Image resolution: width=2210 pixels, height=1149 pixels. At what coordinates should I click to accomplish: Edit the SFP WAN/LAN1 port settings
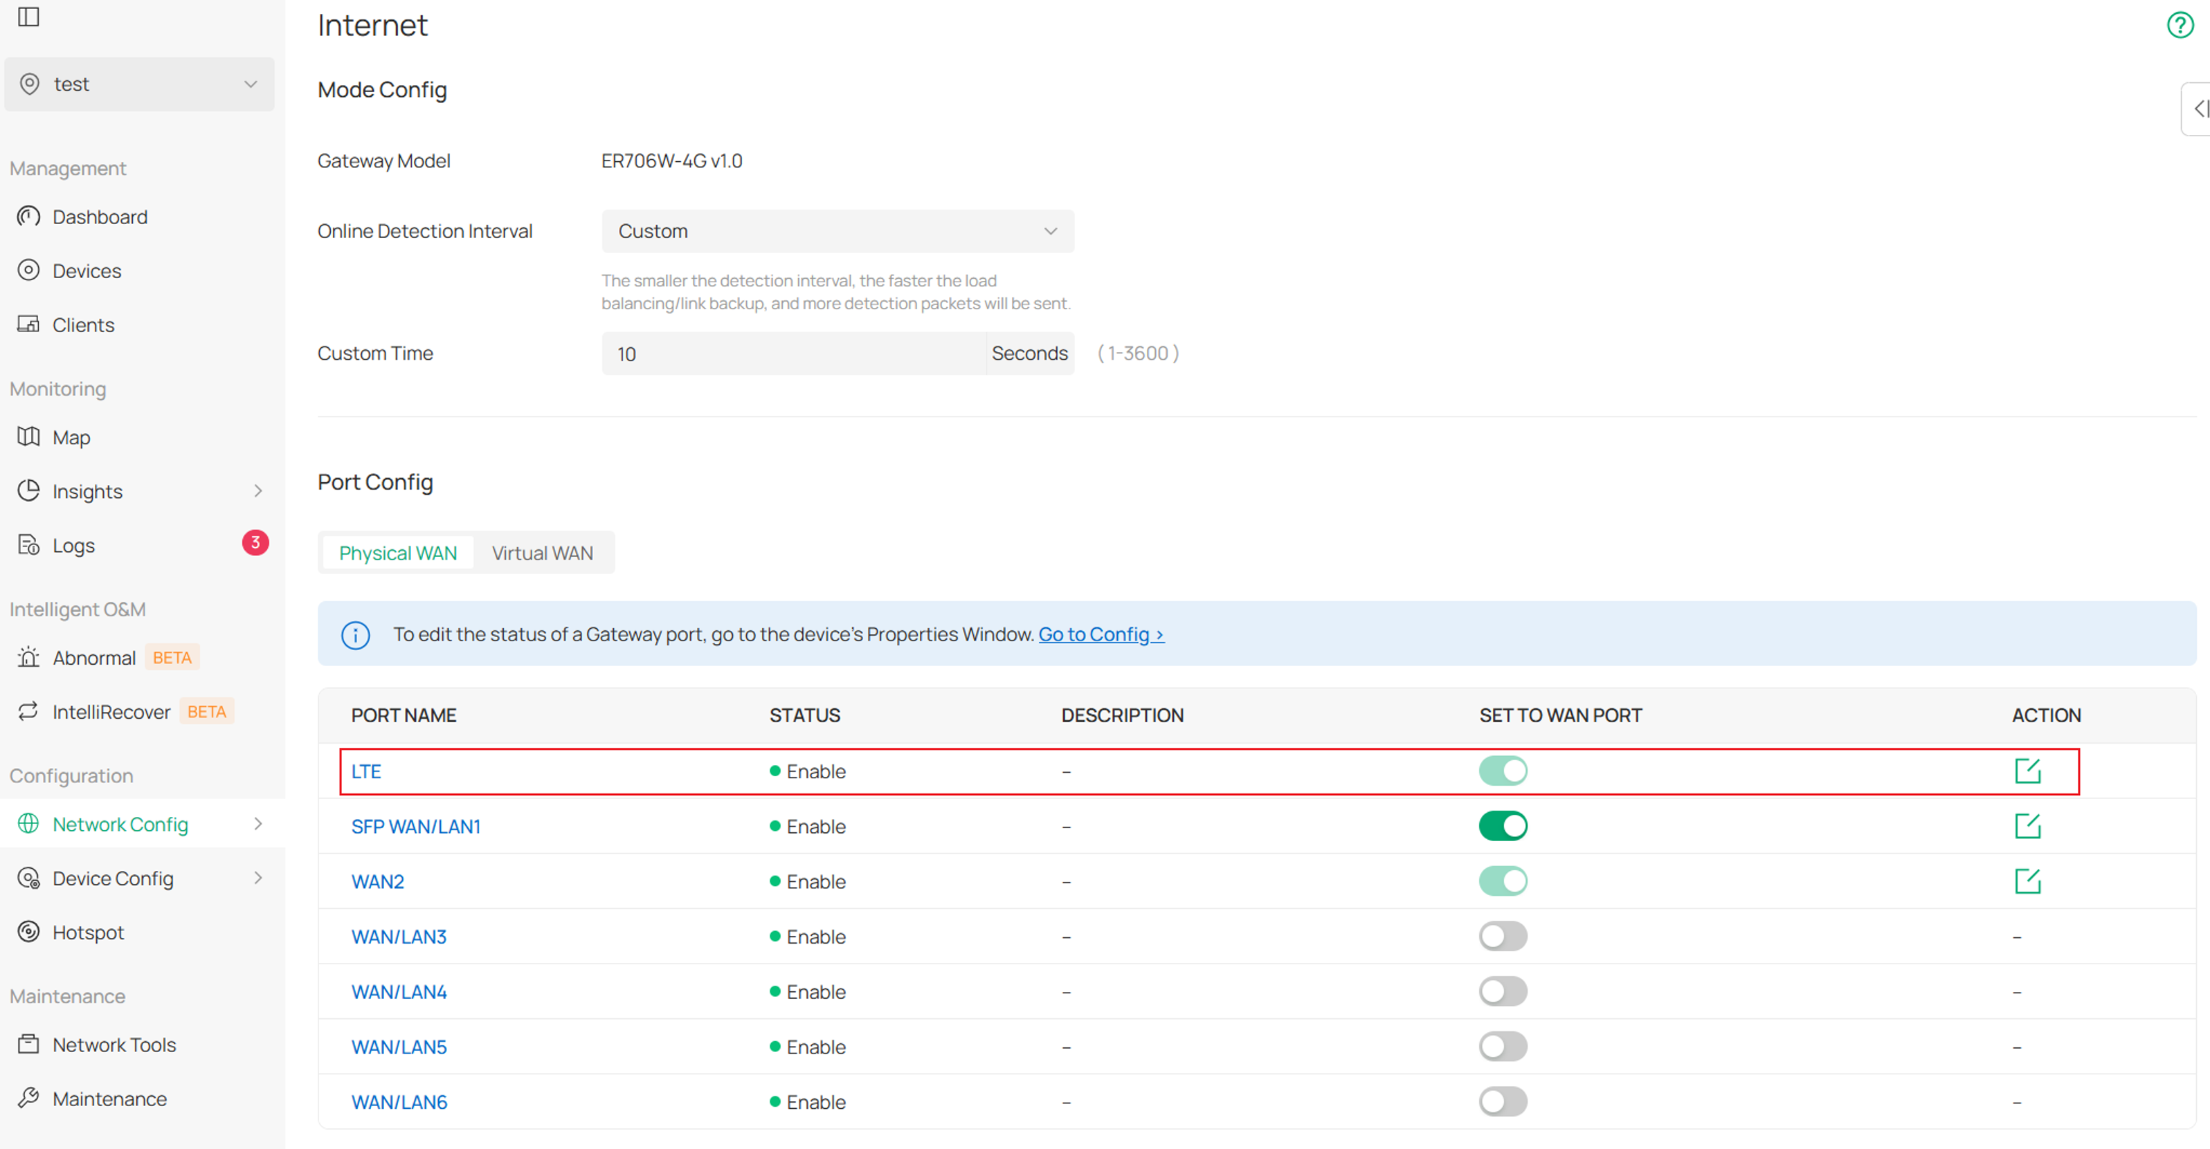click(x=2027, y=826)
